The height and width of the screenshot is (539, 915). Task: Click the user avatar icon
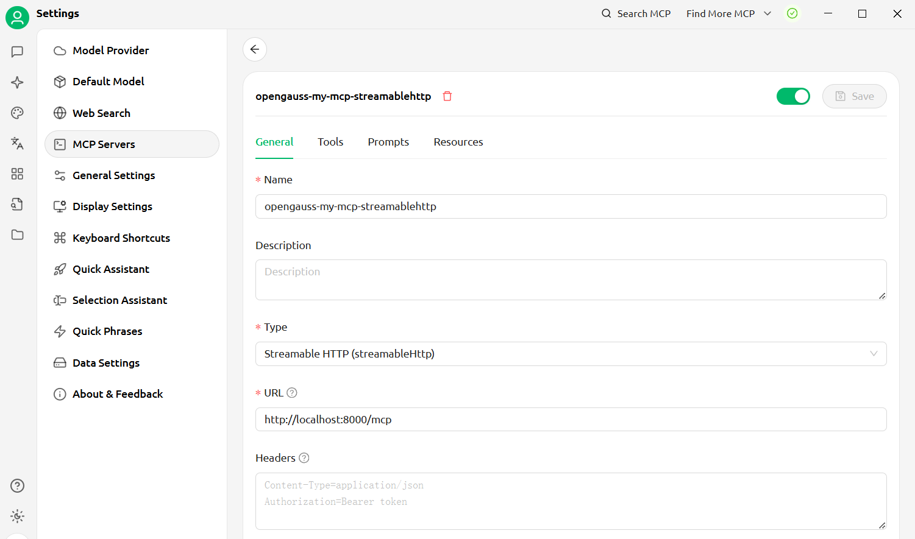[17, 17]
